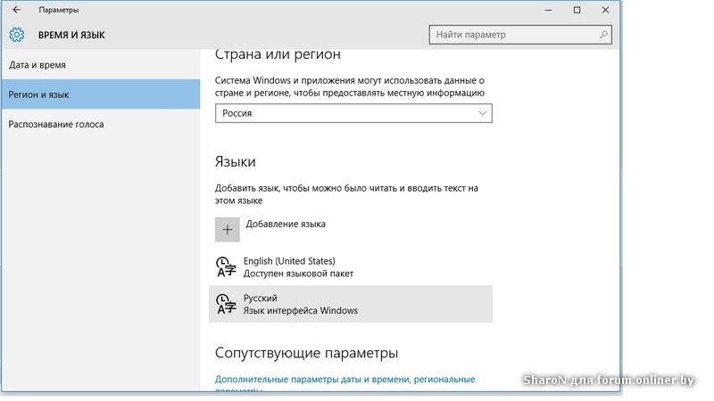Click the search magnifier icon
The height and width of the screenshot is (401, 714).
point(603,35)
